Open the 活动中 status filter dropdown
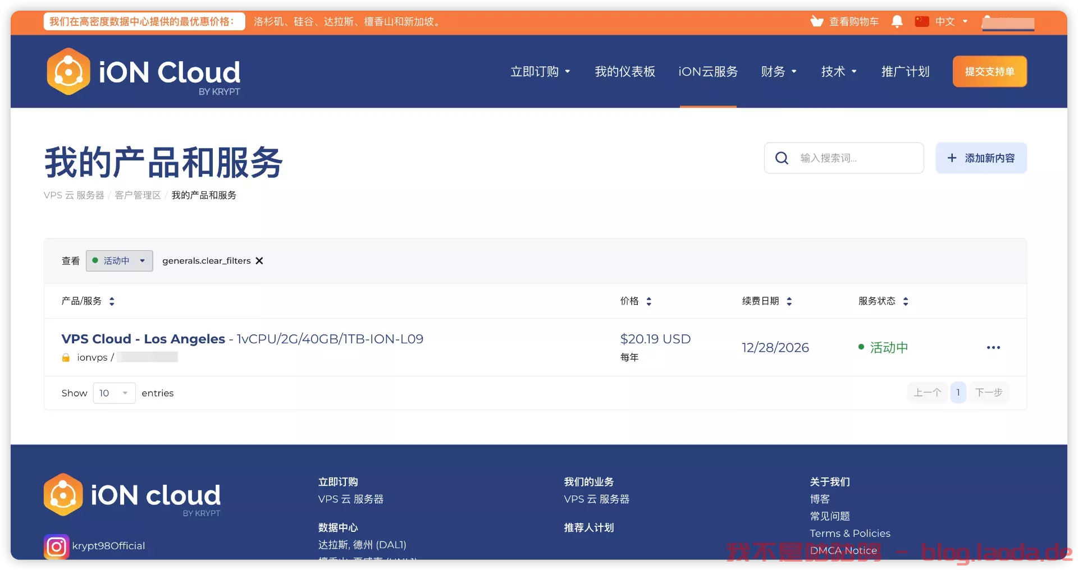Image resolution: width=1078 pixels, height=570 pixels. click(119, 261)
